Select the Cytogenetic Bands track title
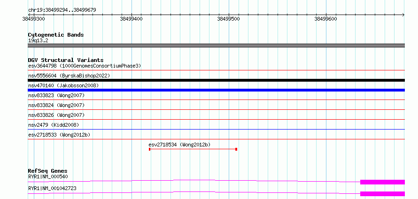Image resolution: width=418 pixels, height=199 pixels. pos(56,35)
